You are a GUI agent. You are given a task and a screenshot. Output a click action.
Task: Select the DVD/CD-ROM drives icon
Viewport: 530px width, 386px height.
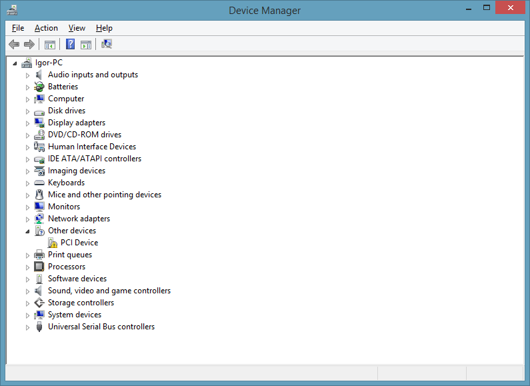(39, 135)
